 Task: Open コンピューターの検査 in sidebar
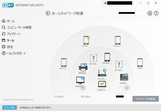click(17, 27)
